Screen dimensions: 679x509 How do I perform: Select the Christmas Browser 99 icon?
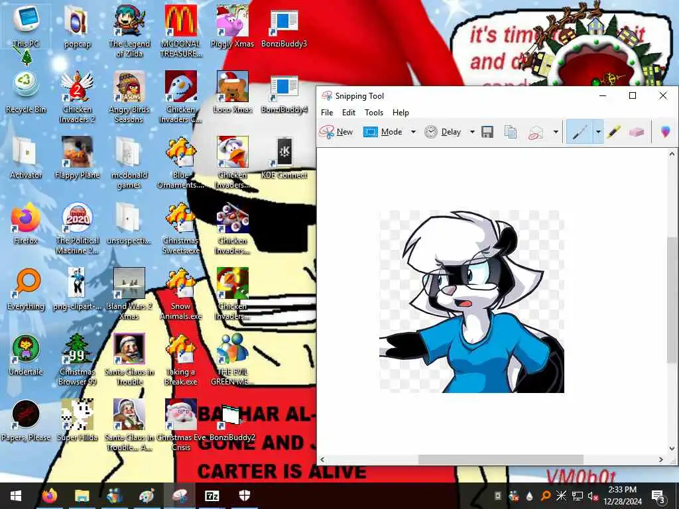(77, 360)
